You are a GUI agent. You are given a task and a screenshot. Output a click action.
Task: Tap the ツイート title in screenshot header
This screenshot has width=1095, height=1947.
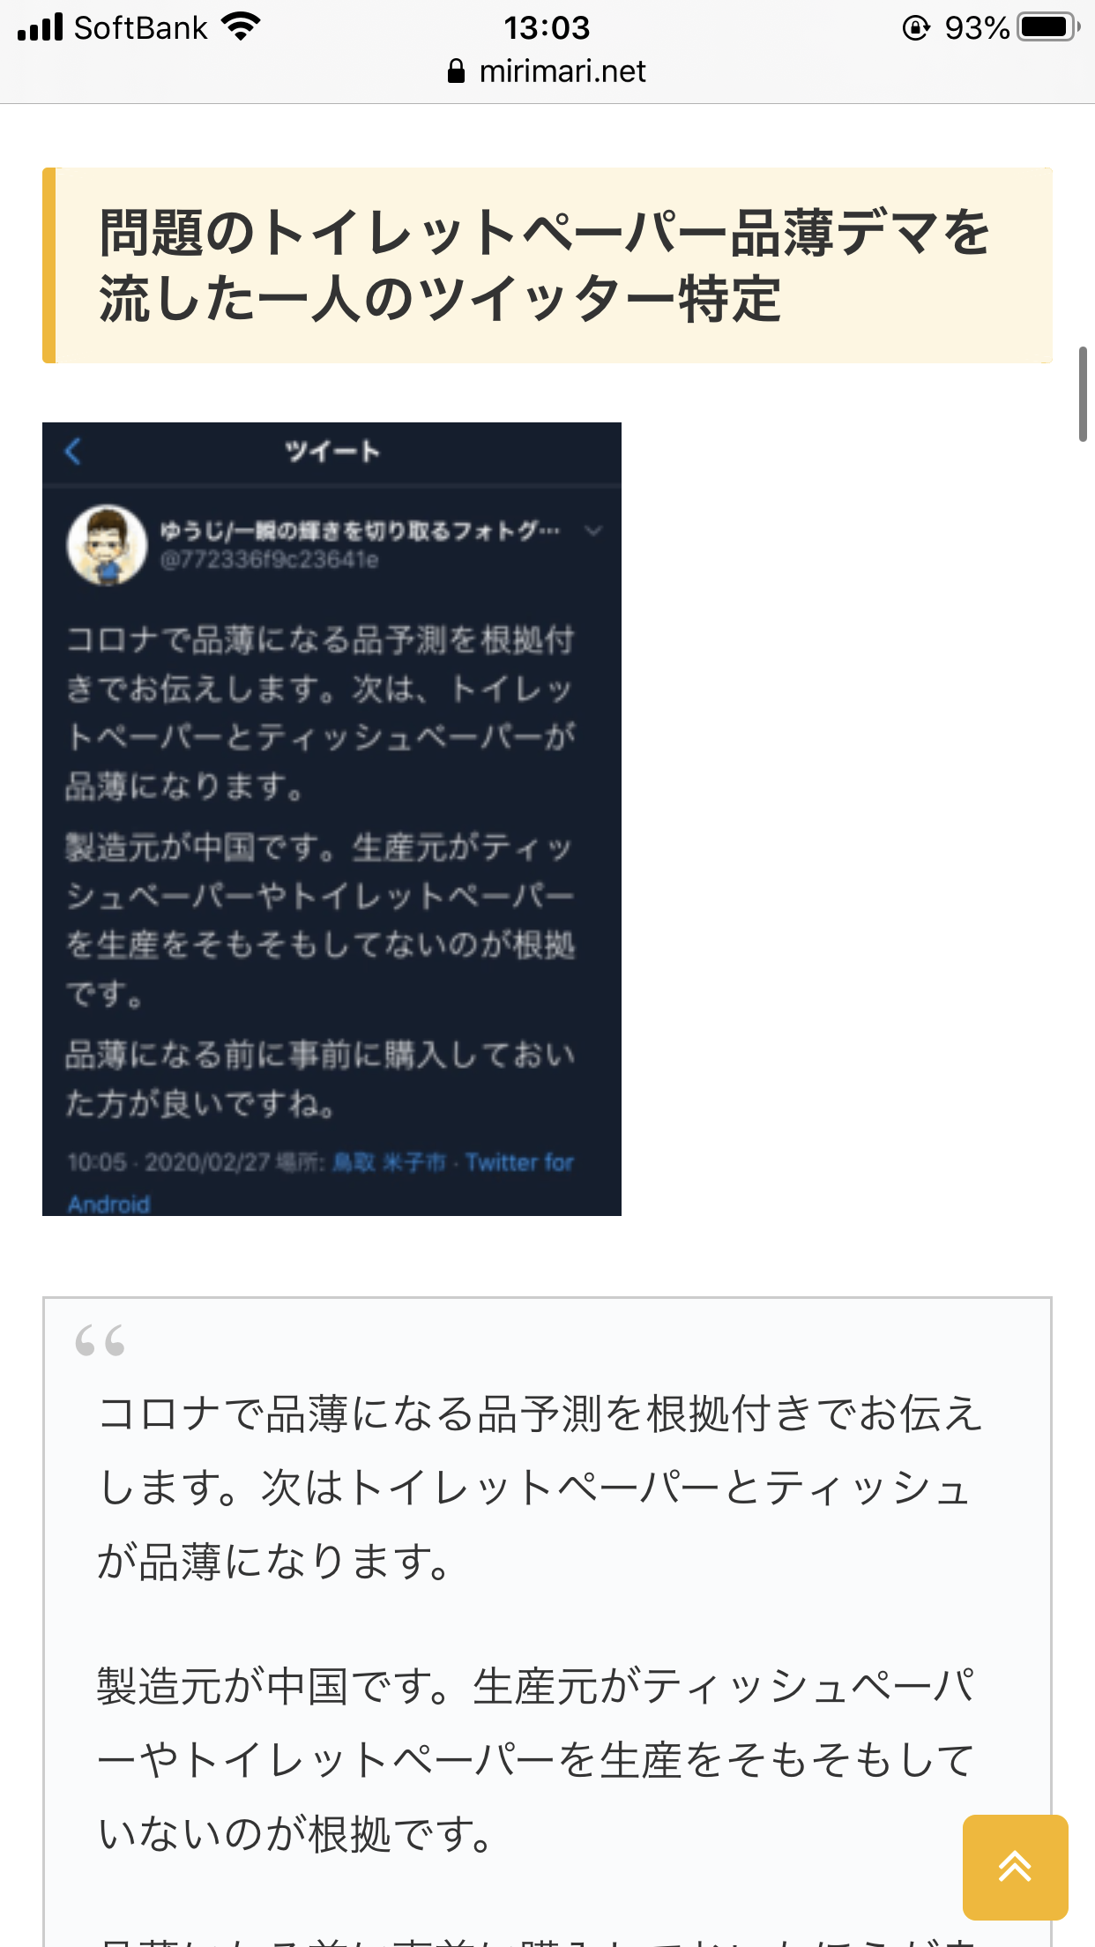point(332,451)
